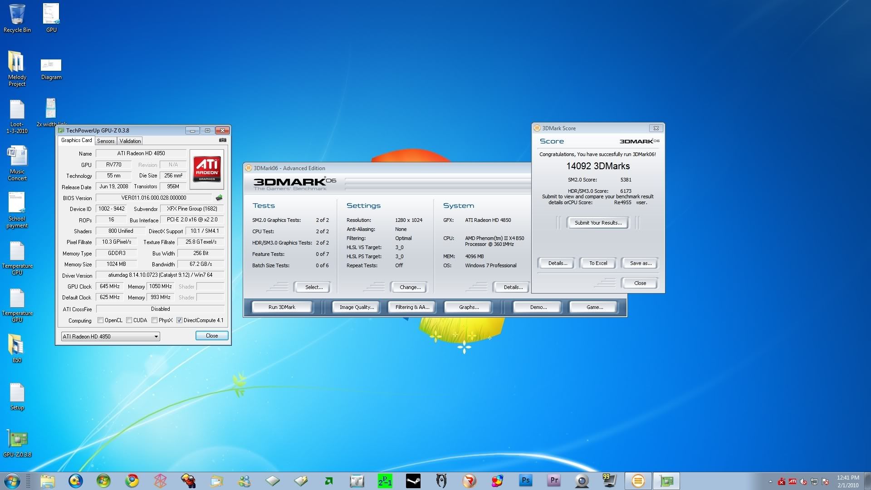Click the ATI tray icon
Image resolution: width=871 pixels, height=490 pixels.
(793, 481)
